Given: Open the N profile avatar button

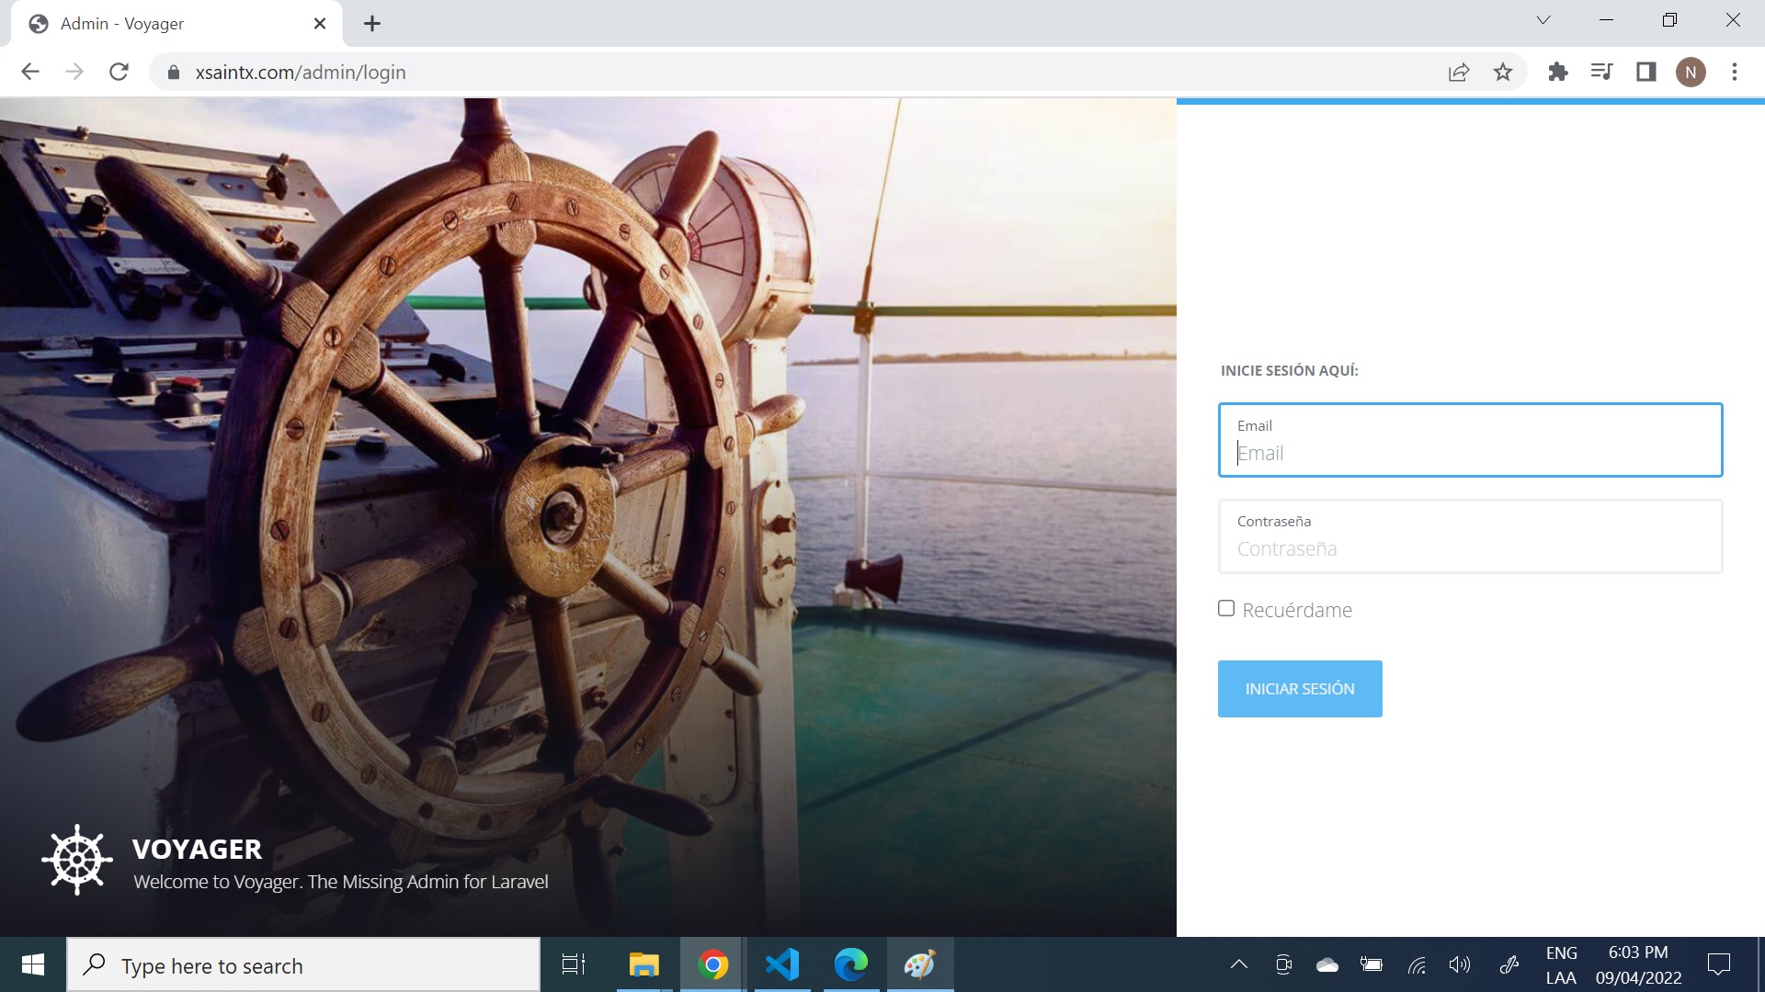Looking at the screenshot, I should click(x=1690, y=72).
